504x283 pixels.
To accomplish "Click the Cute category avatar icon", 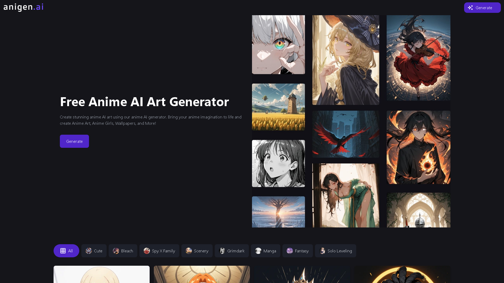I will 88,251.
